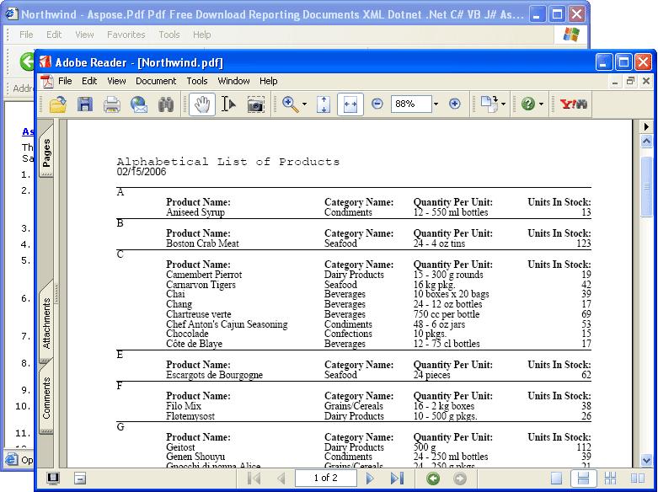Open the Tools menu in Internet Explorer
The height and width of the screenshot is (492, 658).
tap(169, 35)
